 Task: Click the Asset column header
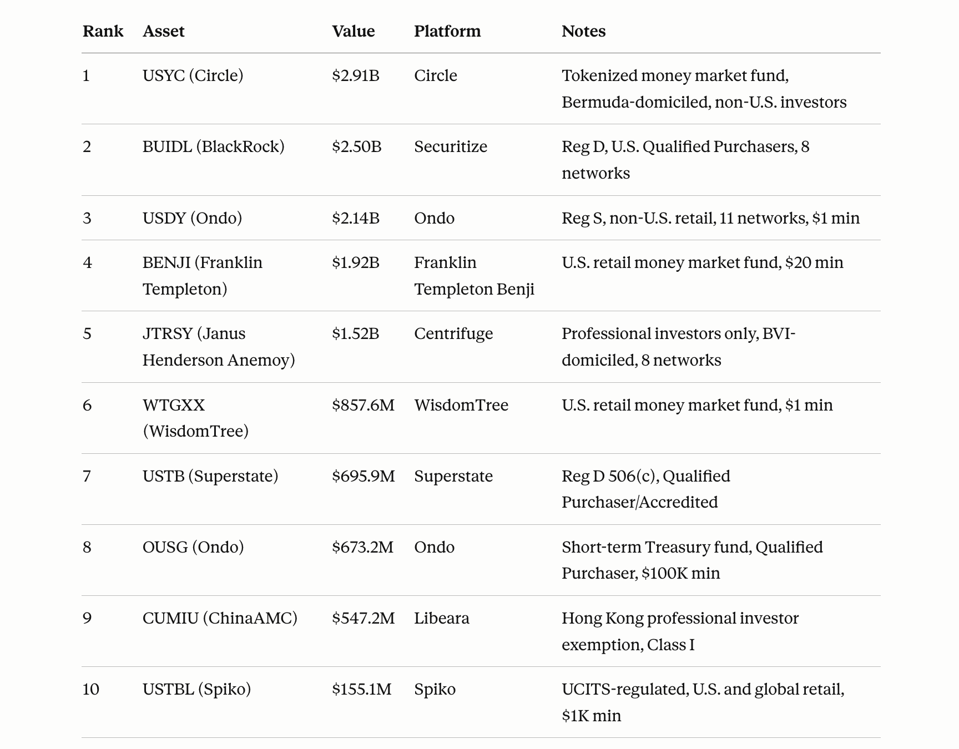coord(163,31)
